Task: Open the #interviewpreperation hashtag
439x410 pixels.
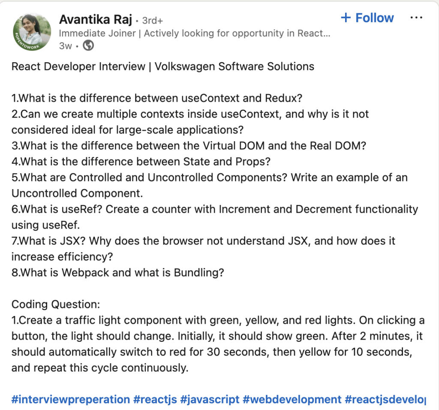Action: click(71, 399)
